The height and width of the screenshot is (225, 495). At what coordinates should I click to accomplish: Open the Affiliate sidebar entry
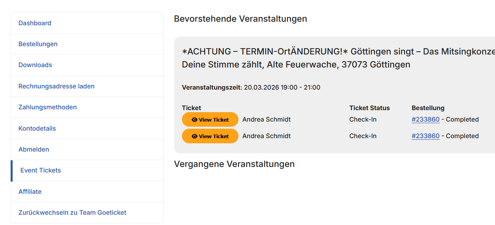tap(30, 192)
